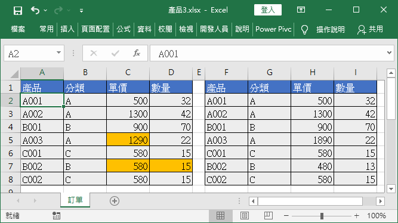Image resolution: width=398 pixels, height=223 pixels.
Task: Open the 公式 ribbon tab
Action: [124, 29]
